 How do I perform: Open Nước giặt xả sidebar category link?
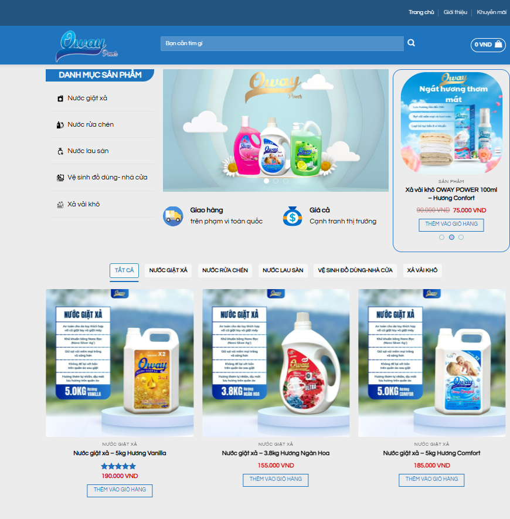(87, 99)
